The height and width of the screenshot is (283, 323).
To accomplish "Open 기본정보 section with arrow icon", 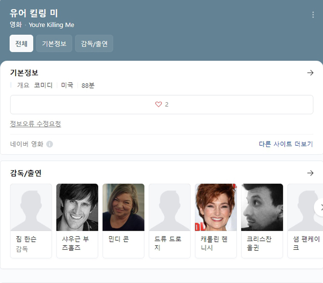I will (310, 73).
